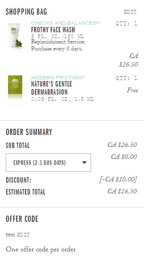The image size is (144, 261).
Task: Click the Offer Code section heading
Action: (22, 219)
